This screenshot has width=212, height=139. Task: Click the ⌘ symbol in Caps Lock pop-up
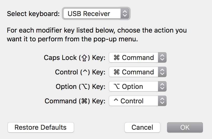coord(117,58)
